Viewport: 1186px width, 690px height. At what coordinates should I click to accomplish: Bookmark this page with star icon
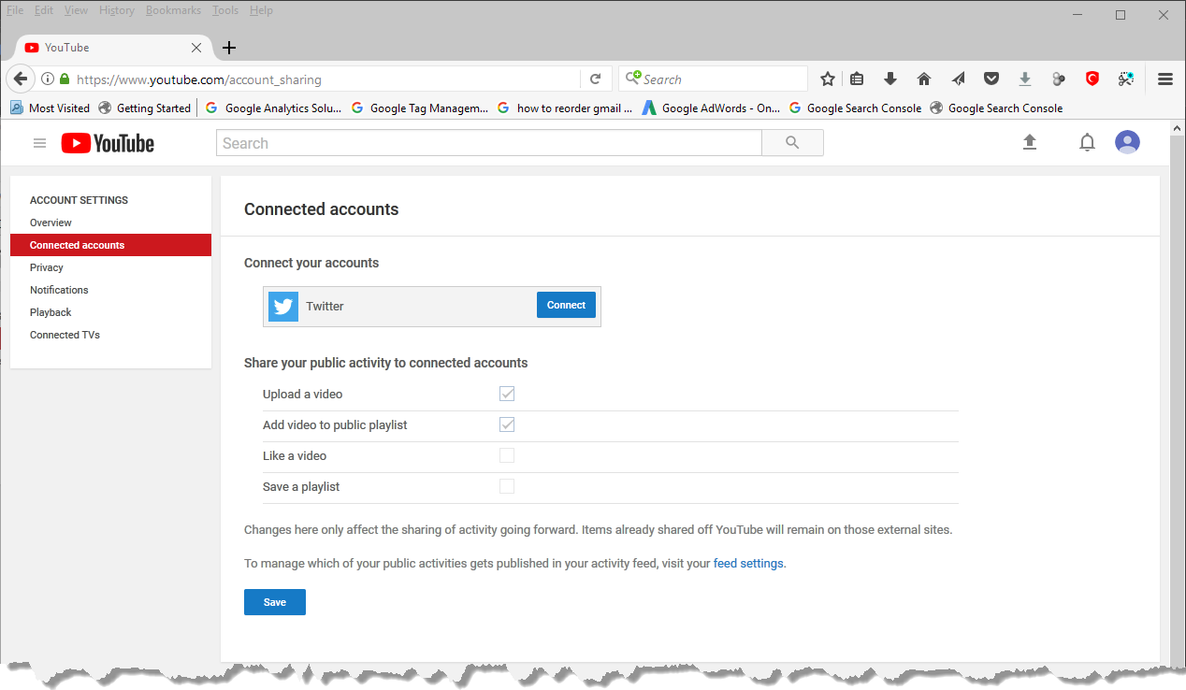827,79
